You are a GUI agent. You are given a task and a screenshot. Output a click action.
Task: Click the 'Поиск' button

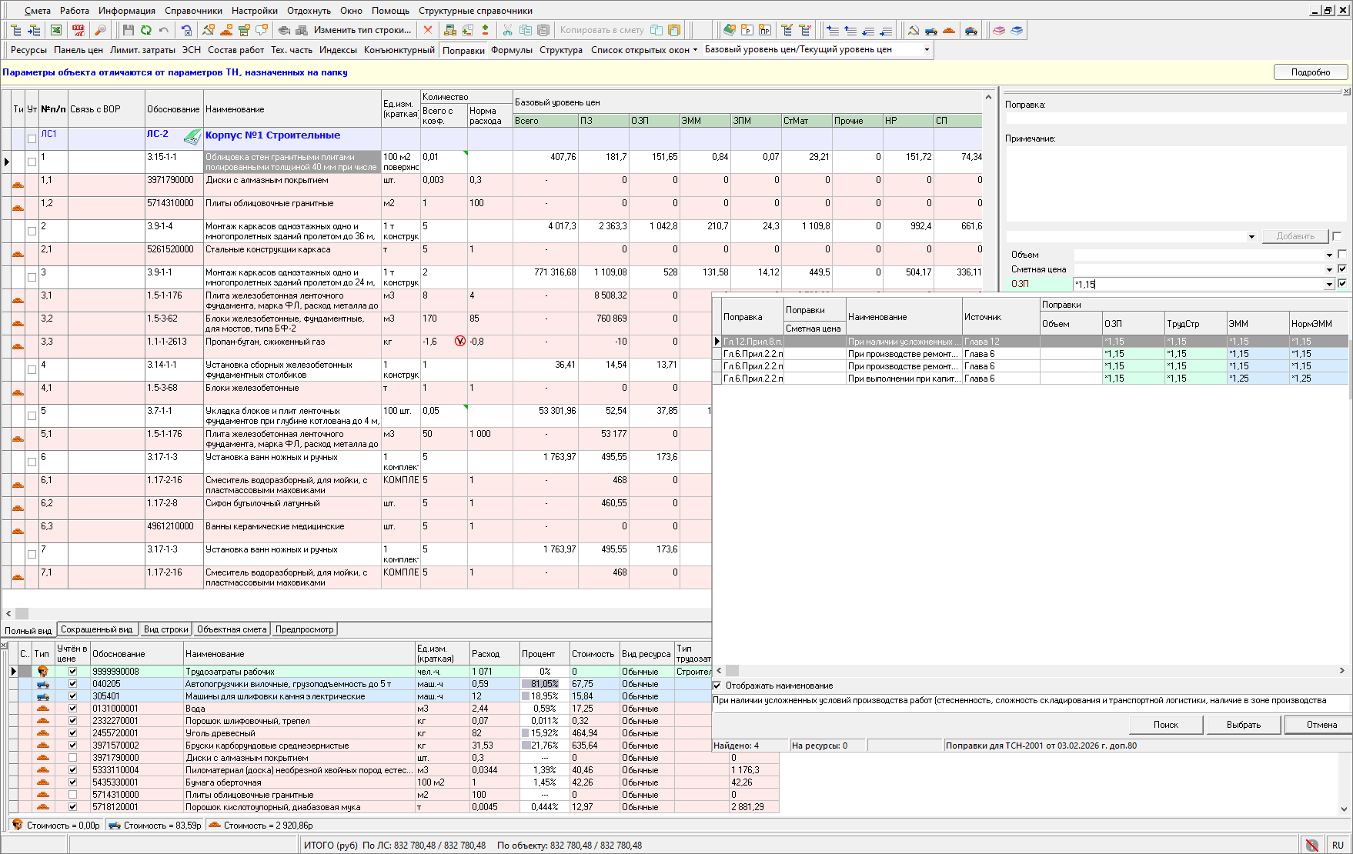1166,725
